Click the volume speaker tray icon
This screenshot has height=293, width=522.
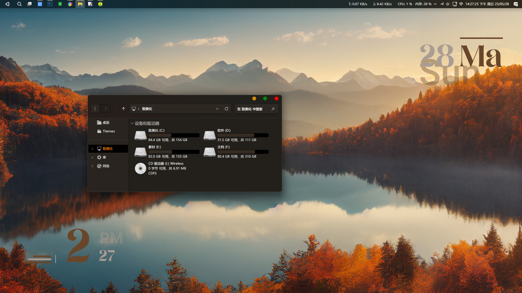tap(448, 4)
